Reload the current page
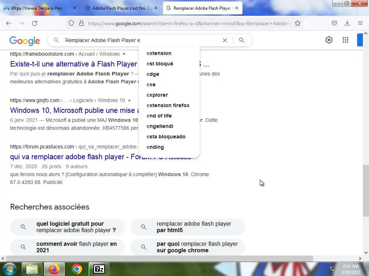The image size is (369, 276). tap(35, 23)
